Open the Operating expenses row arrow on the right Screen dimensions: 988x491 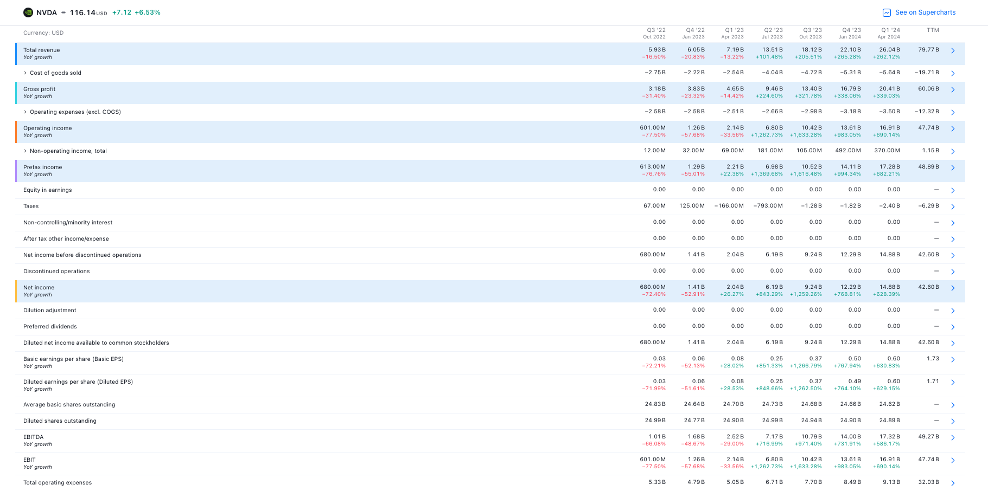tap(953, 112)
